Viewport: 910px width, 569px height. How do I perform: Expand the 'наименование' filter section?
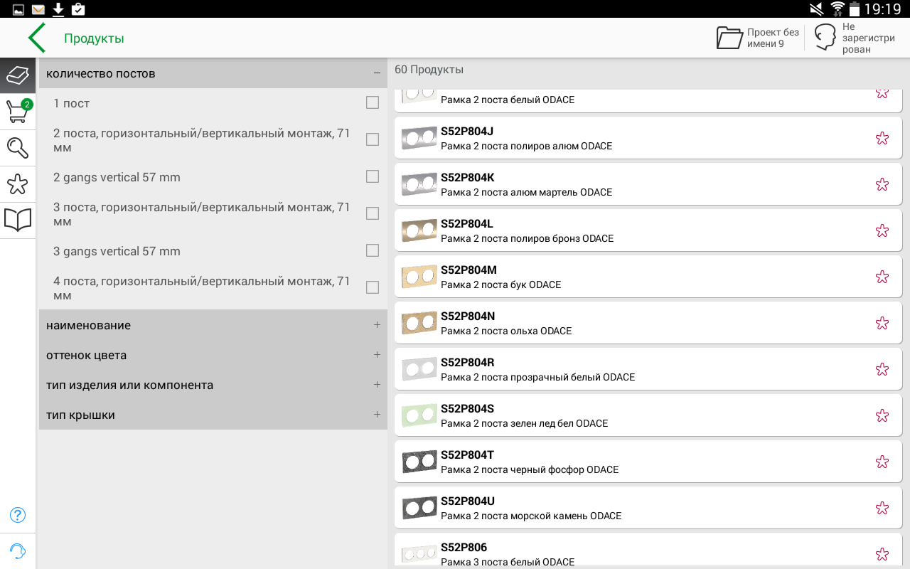213,325
